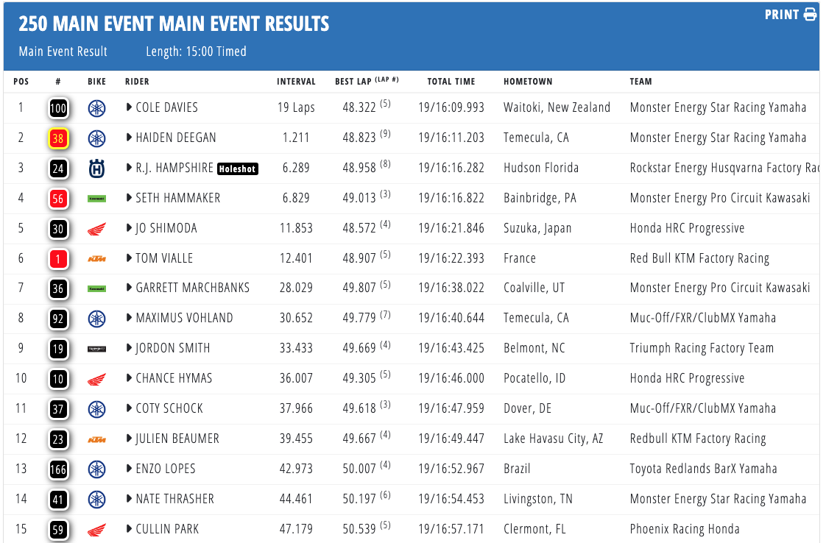Click the Rider column header

coord(137,82)
